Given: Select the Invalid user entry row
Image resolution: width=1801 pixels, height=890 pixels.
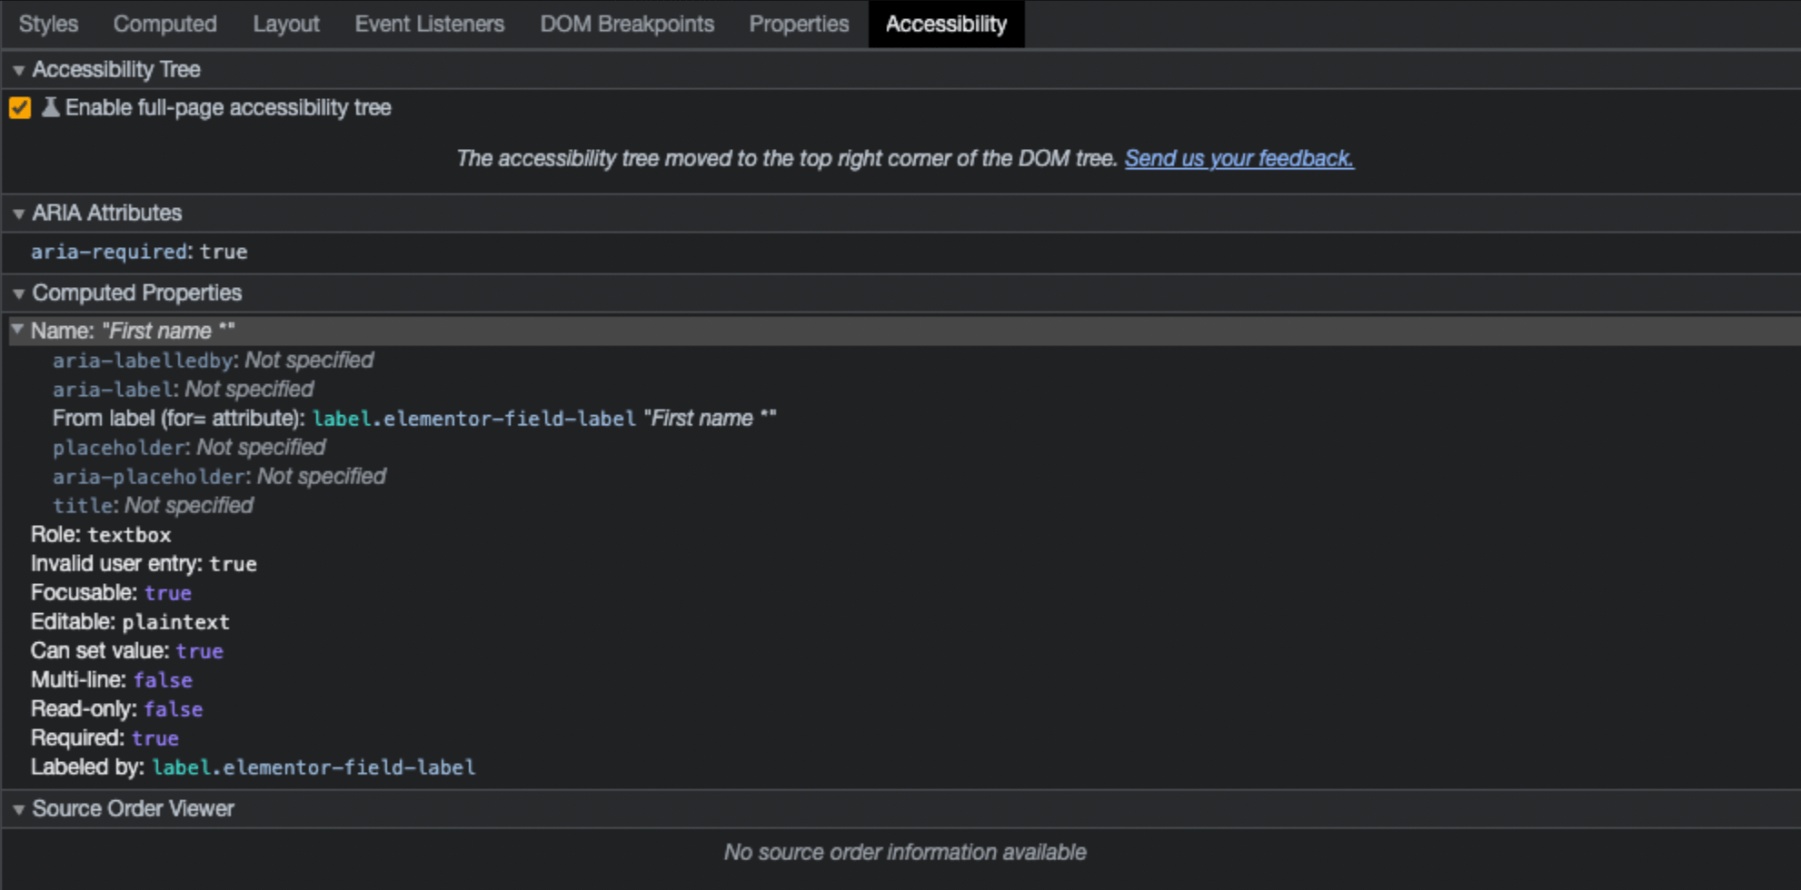Looking at the screenshot, I should 144,564.
